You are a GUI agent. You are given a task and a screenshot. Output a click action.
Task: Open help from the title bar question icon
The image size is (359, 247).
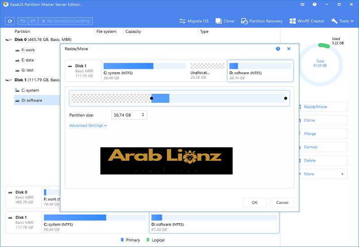(x=315, y=4)
